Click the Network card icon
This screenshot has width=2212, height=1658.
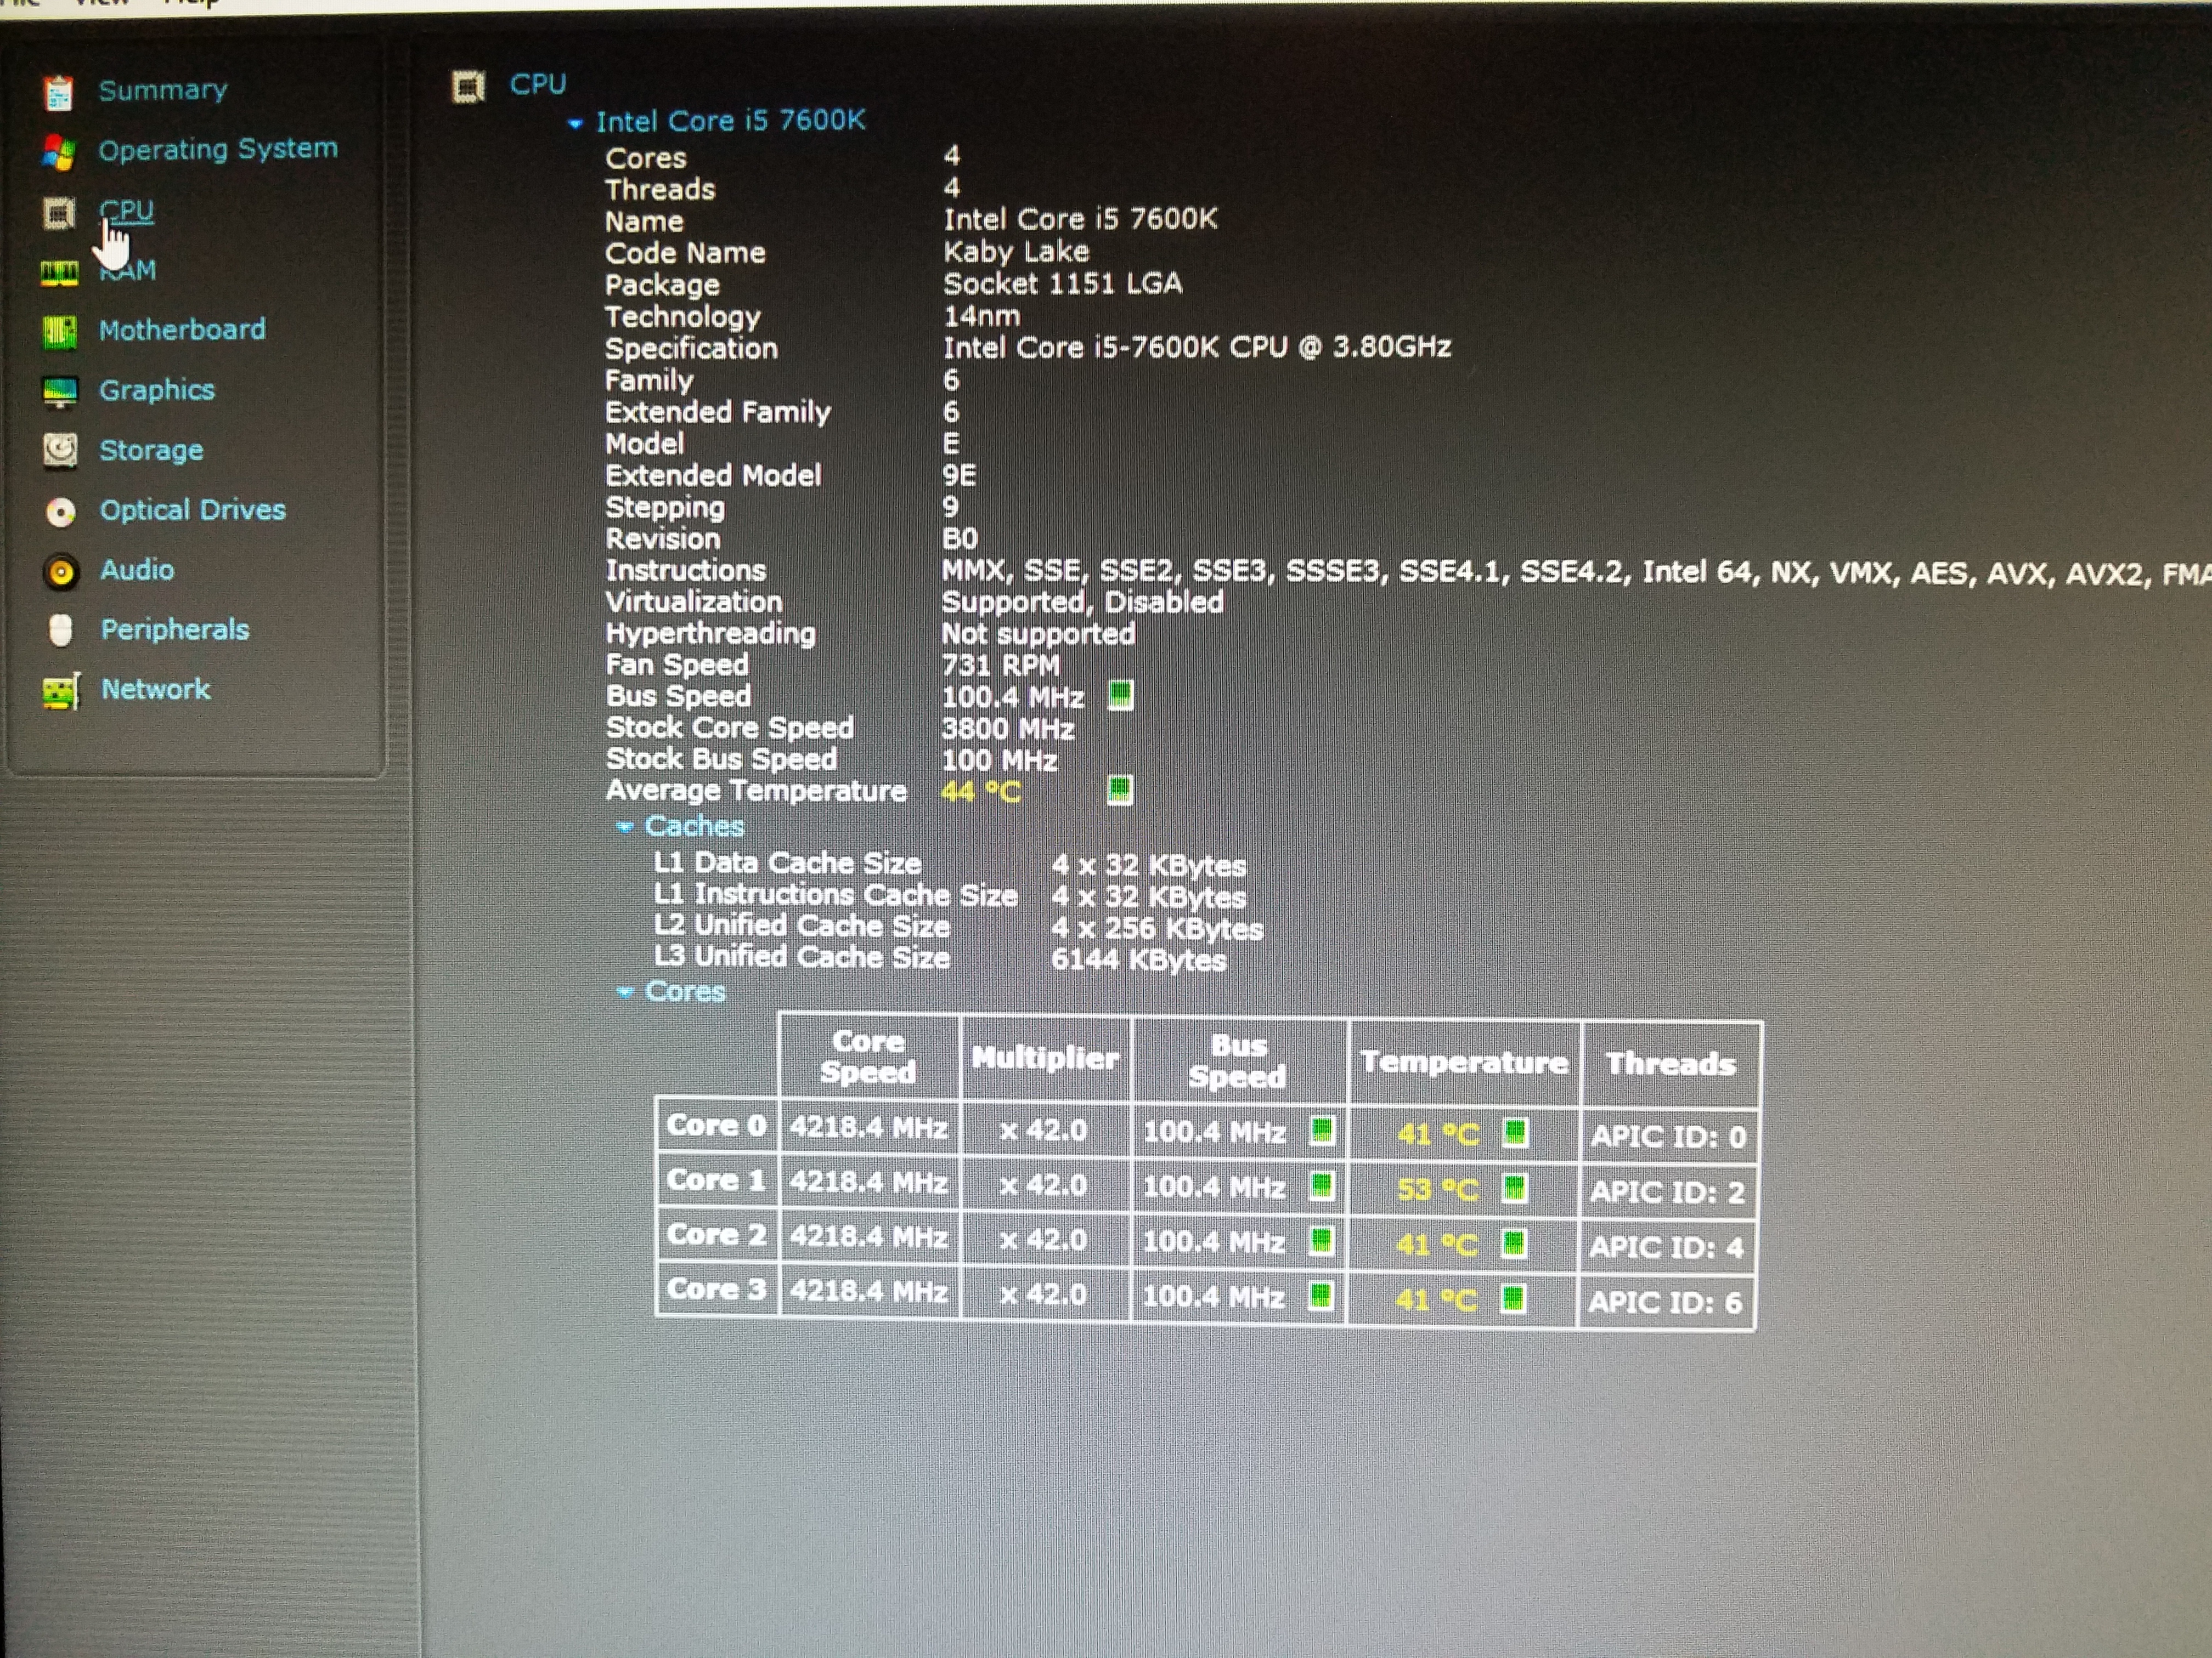61,691
